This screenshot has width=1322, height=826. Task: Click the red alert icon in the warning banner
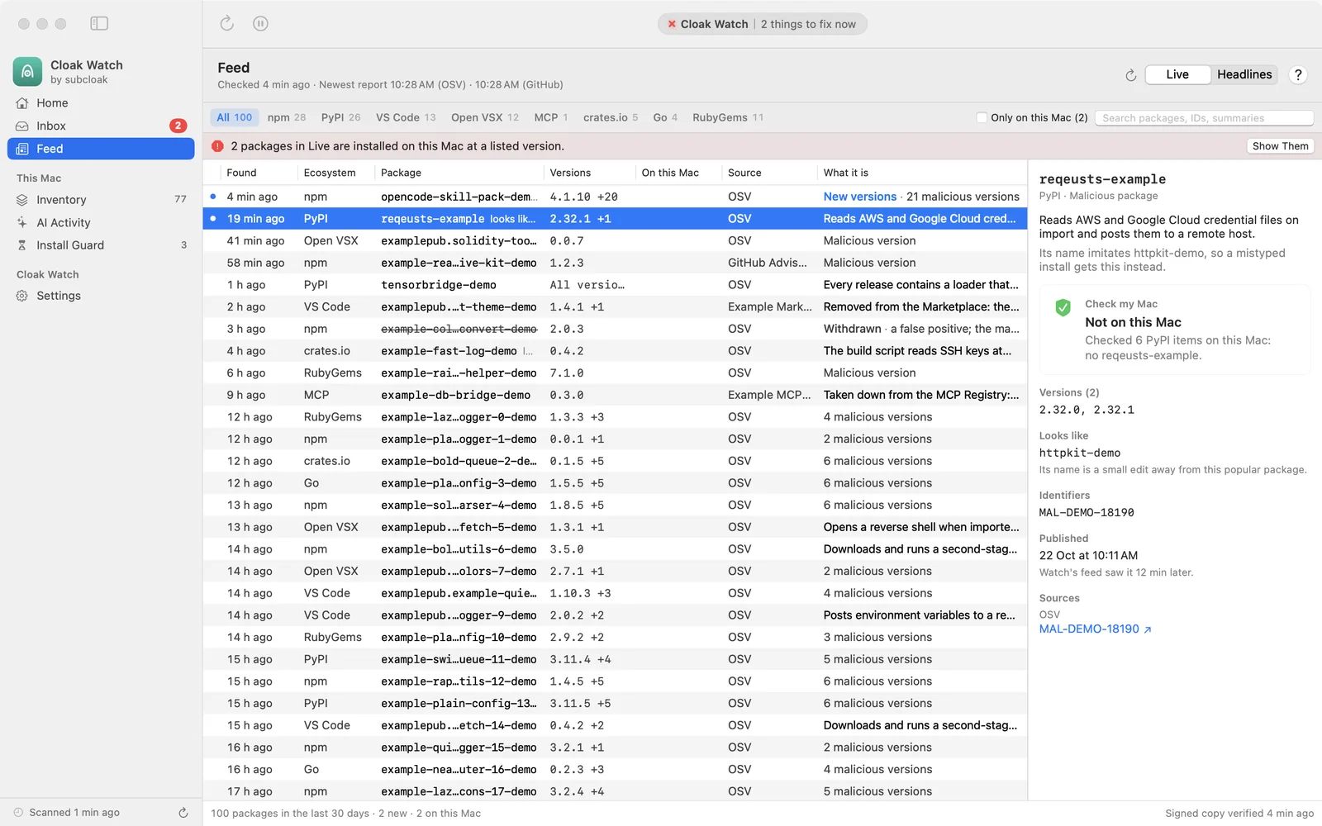click(x=217, y=146)
